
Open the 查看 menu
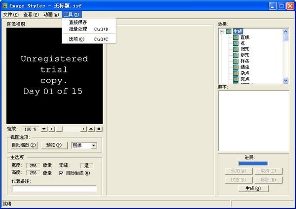tap(31, 14)
